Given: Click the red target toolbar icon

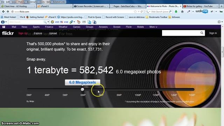Looking at the screenshot, I should (79, 22).
